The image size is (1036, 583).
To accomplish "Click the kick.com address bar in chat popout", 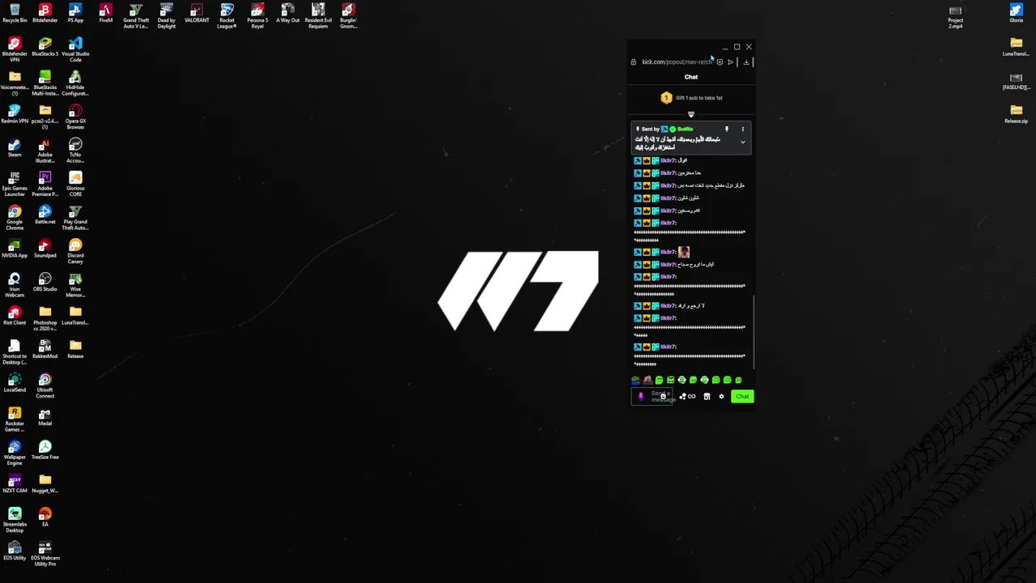I will coord(677,62).
